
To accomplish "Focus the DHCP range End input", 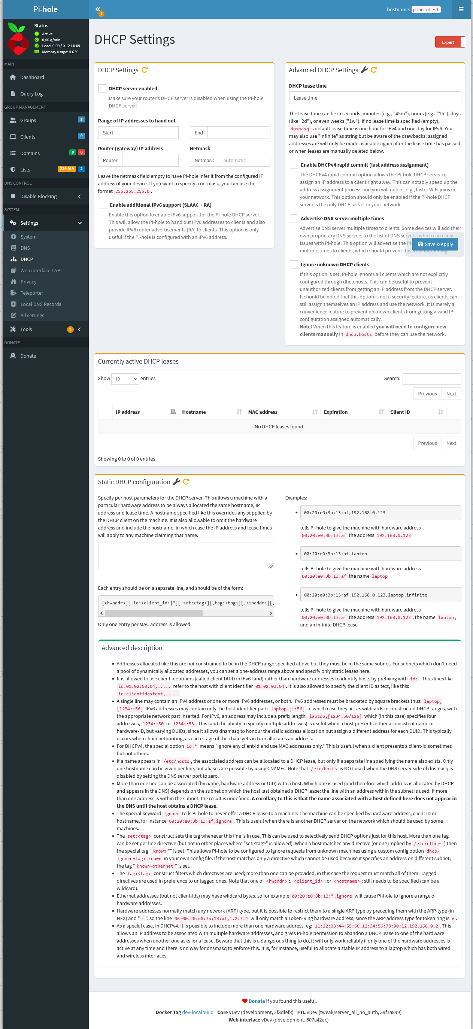I will pyautogui.click(x=239, y=133).
